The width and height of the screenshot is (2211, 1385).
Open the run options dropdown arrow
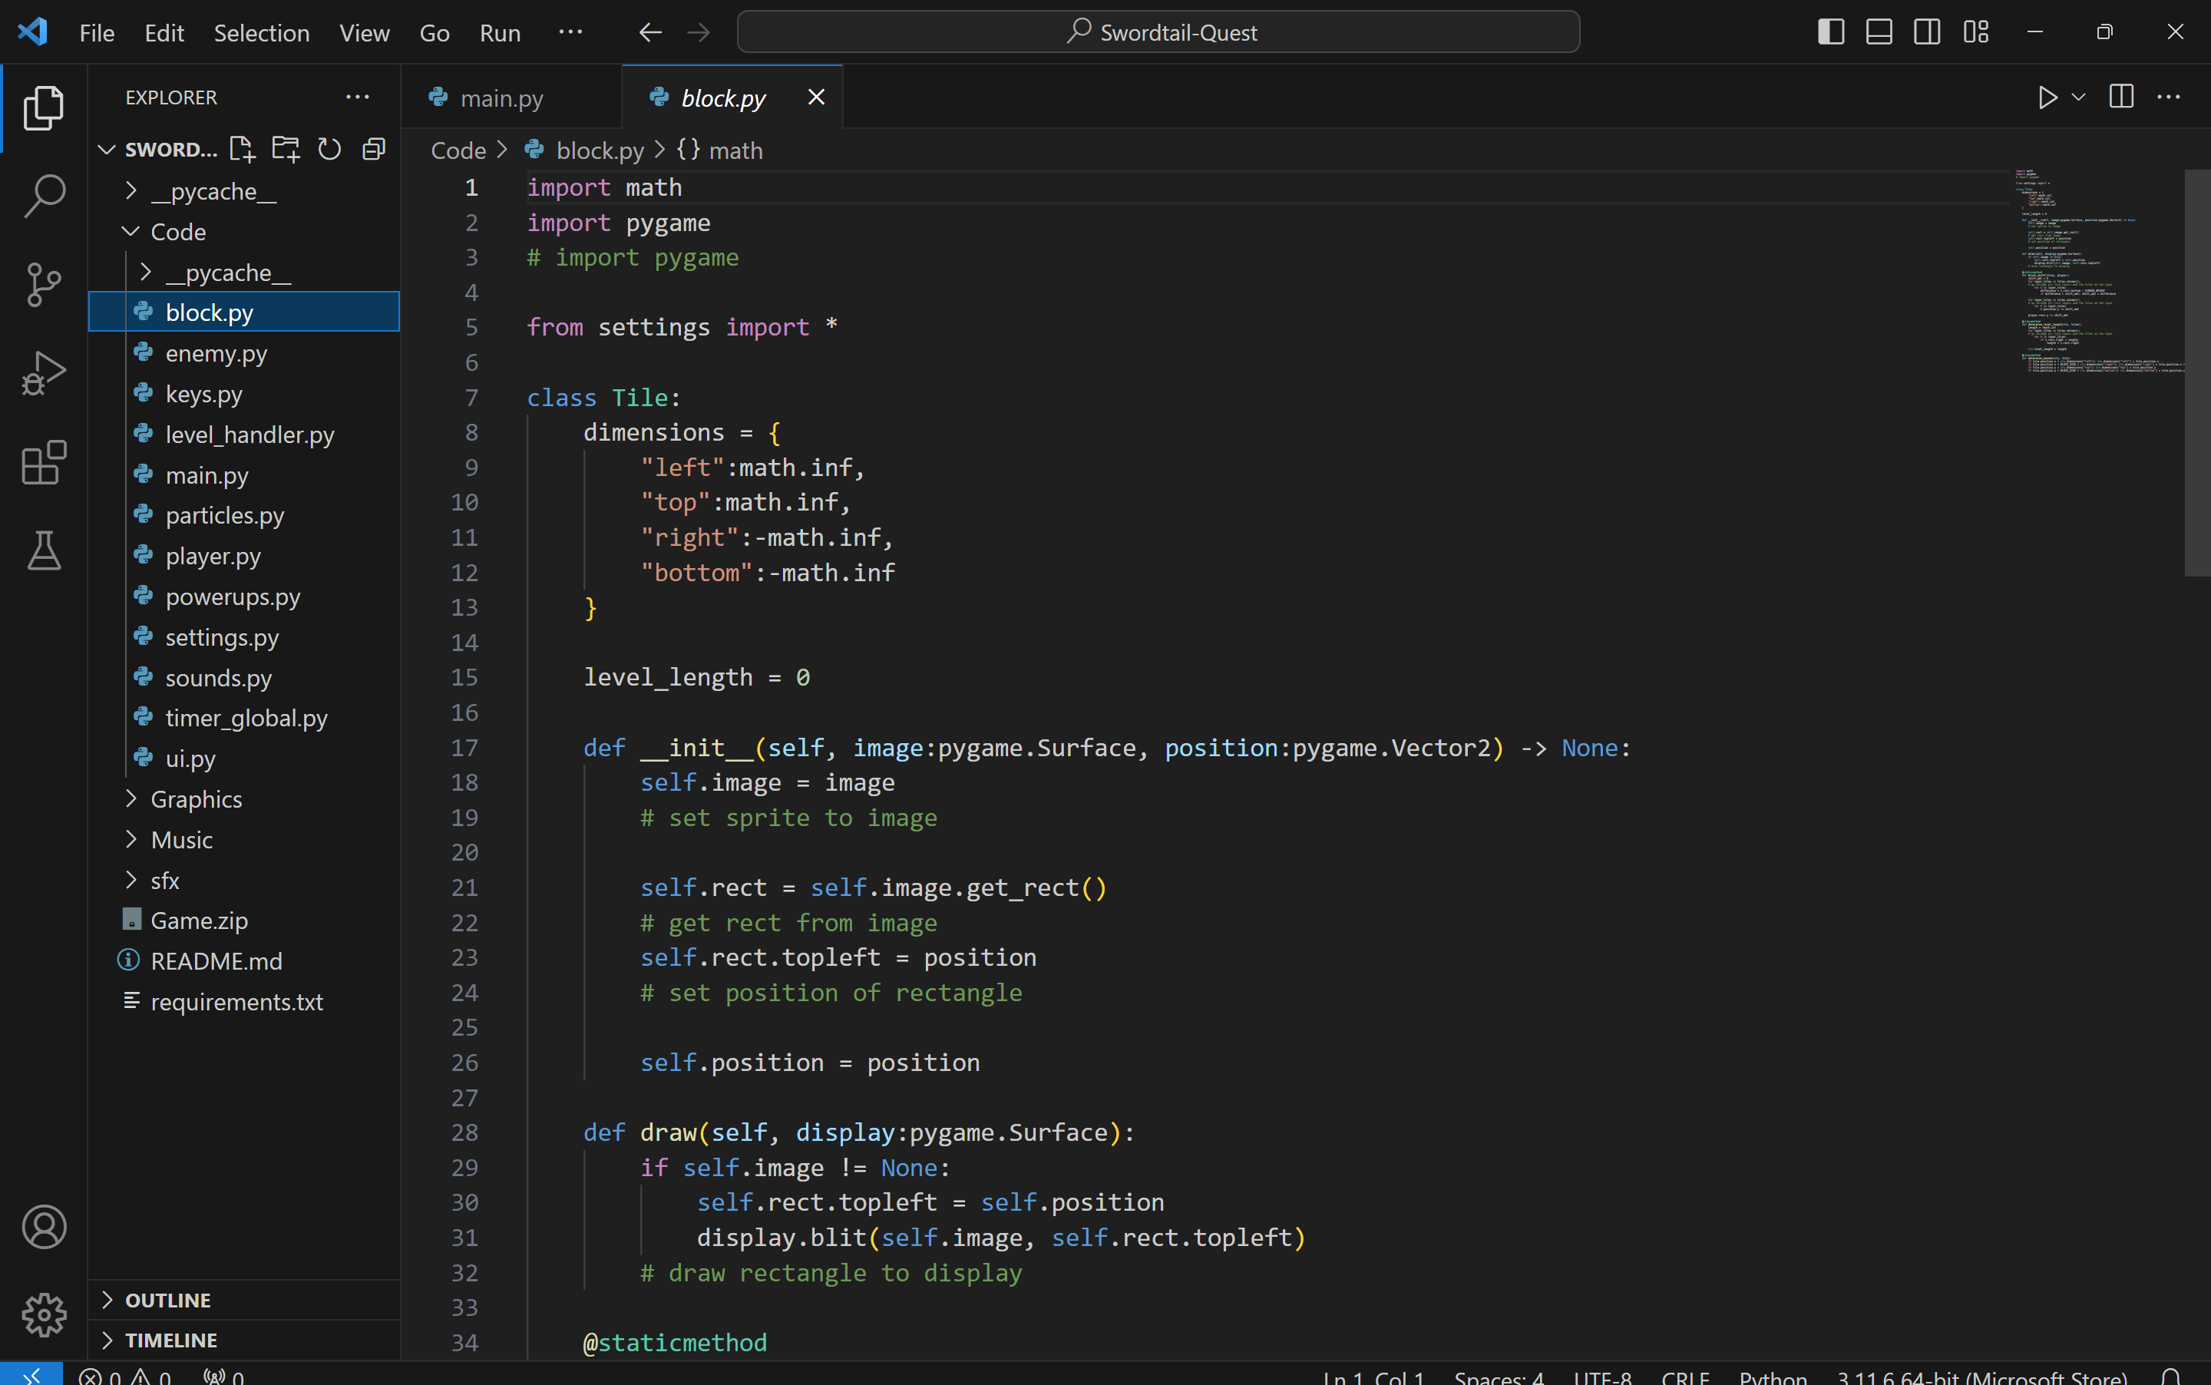tap(2078, 97)
